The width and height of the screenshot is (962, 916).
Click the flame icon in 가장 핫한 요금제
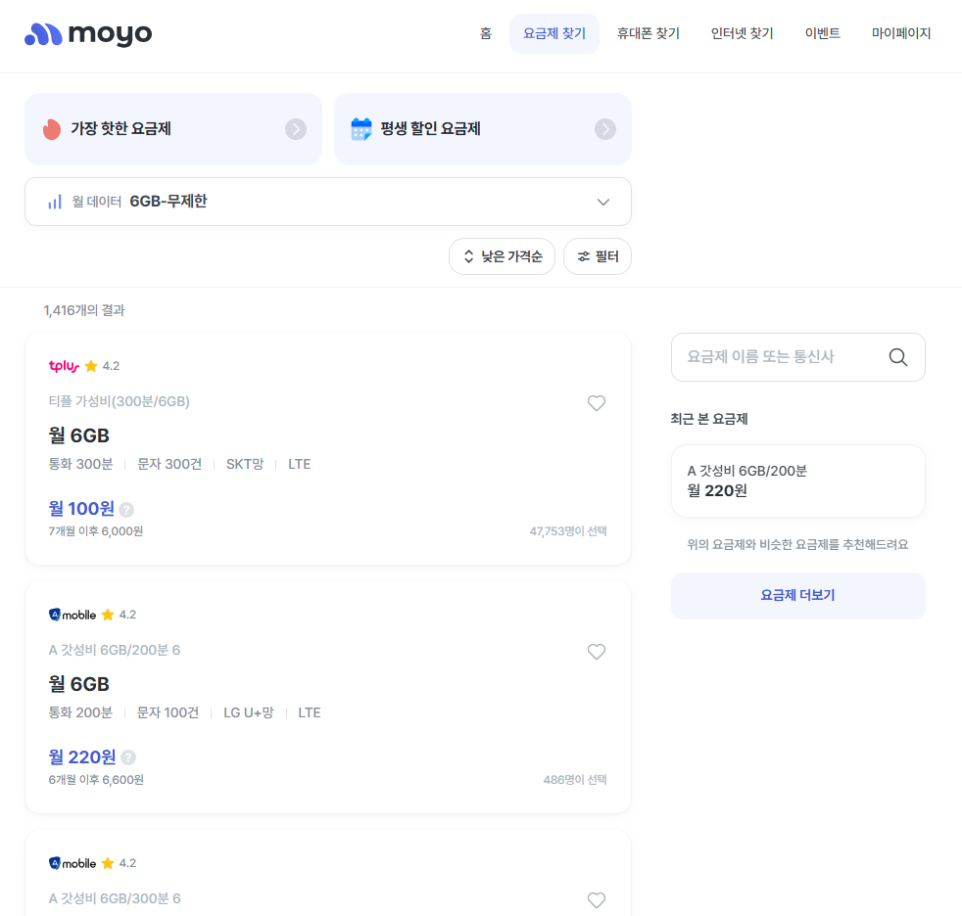[x=52, y=128]
